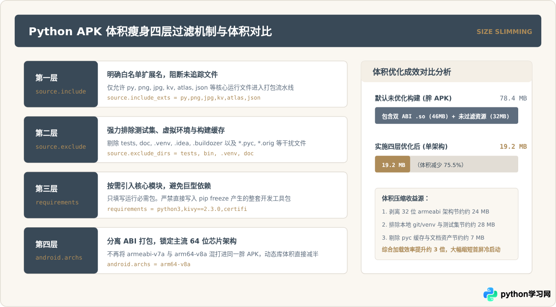The height and width of the screenshot is (307, 556).
Task: Click description starting '只填写运行必需包'
Action: [199, 198]
